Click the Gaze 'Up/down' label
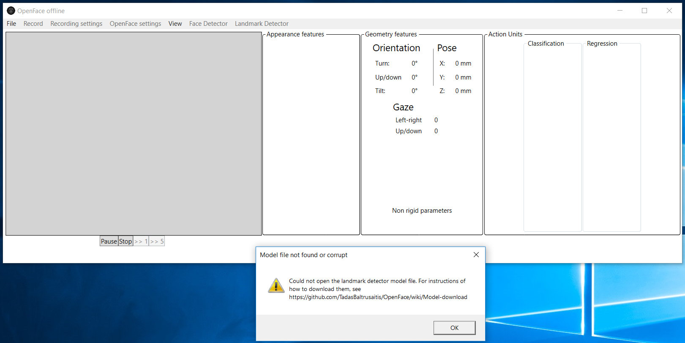 [x=409, y=131]
